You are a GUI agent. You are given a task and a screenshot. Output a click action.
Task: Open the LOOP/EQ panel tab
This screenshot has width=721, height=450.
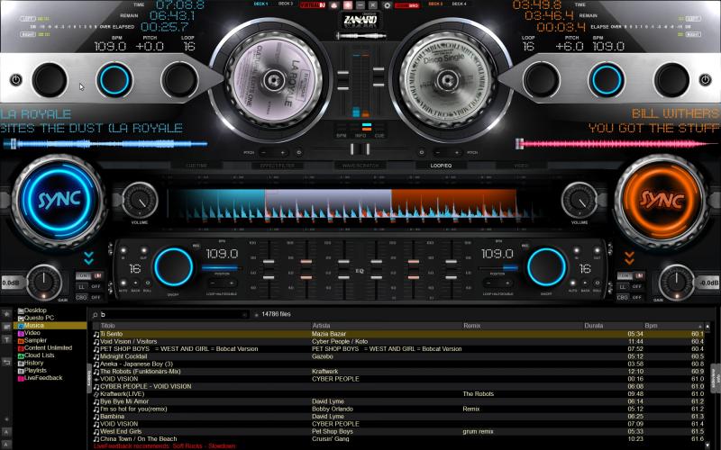[441, 166]
